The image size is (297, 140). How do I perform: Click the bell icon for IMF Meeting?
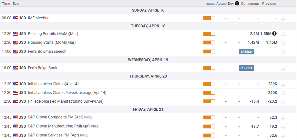pos(283,18)
